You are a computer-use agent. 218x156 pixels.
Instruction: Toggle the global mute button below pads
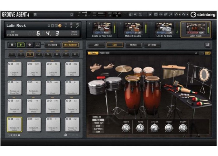click(9, 135)
